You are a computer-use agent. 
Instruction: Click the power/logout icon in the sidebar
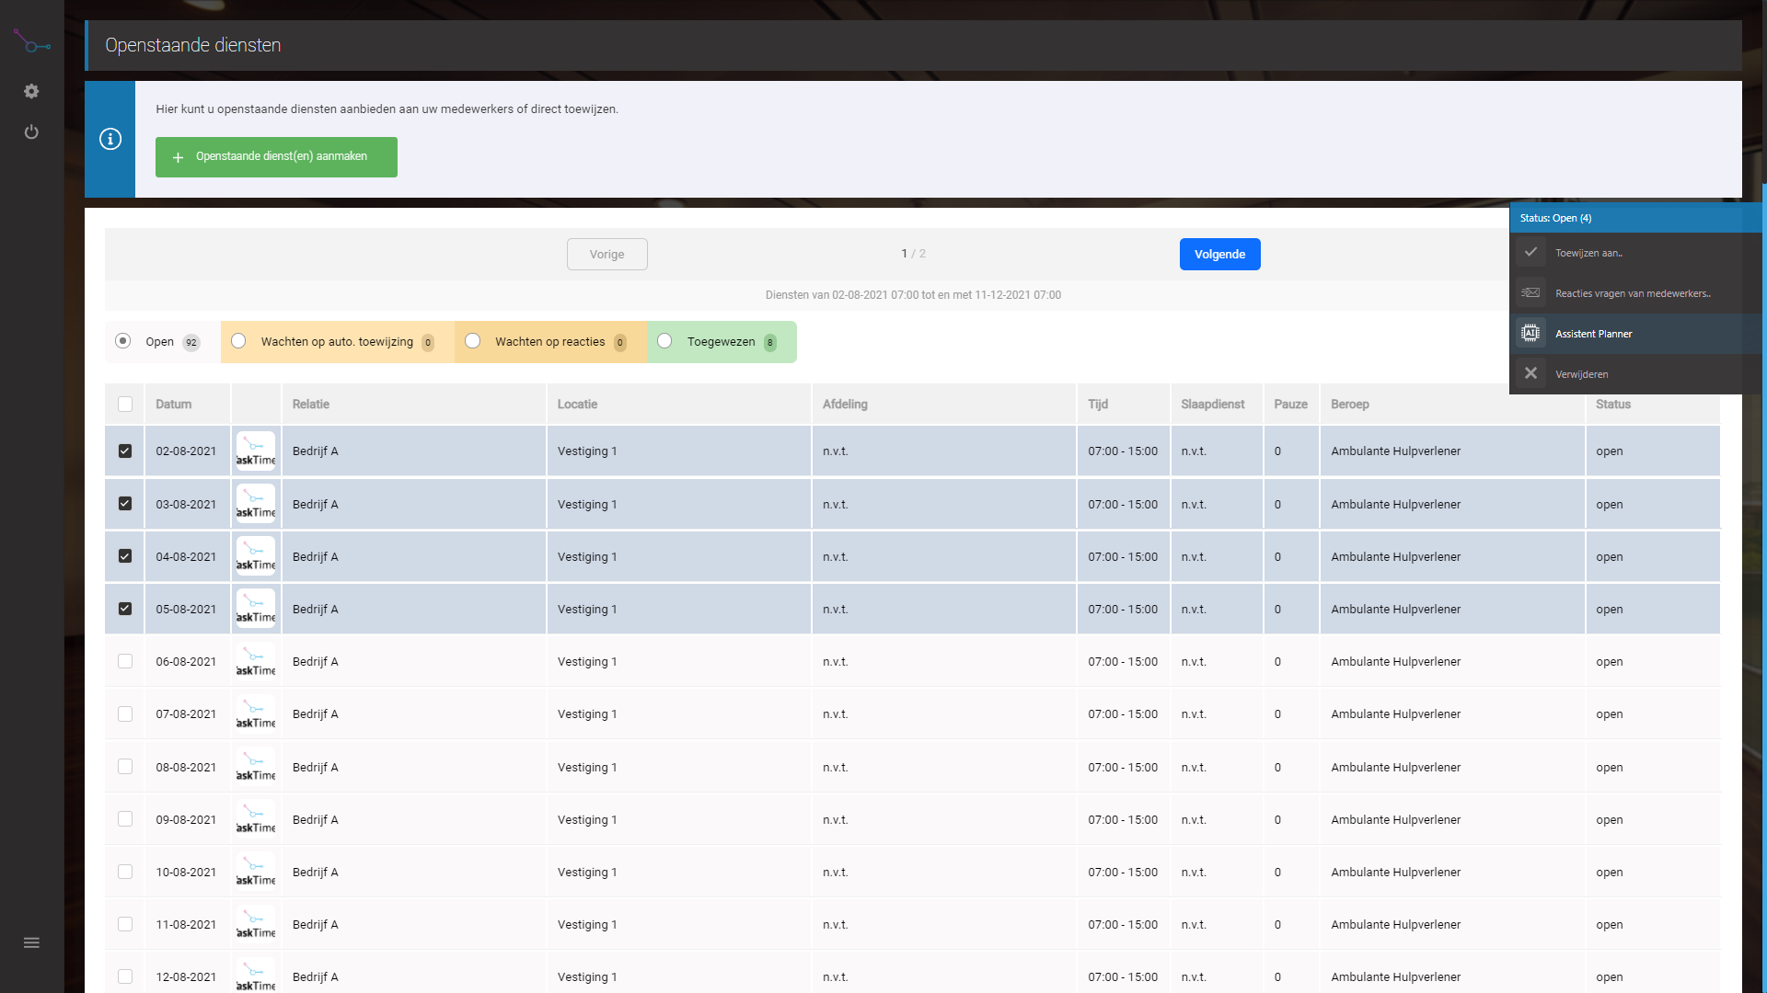coord(31,131)
